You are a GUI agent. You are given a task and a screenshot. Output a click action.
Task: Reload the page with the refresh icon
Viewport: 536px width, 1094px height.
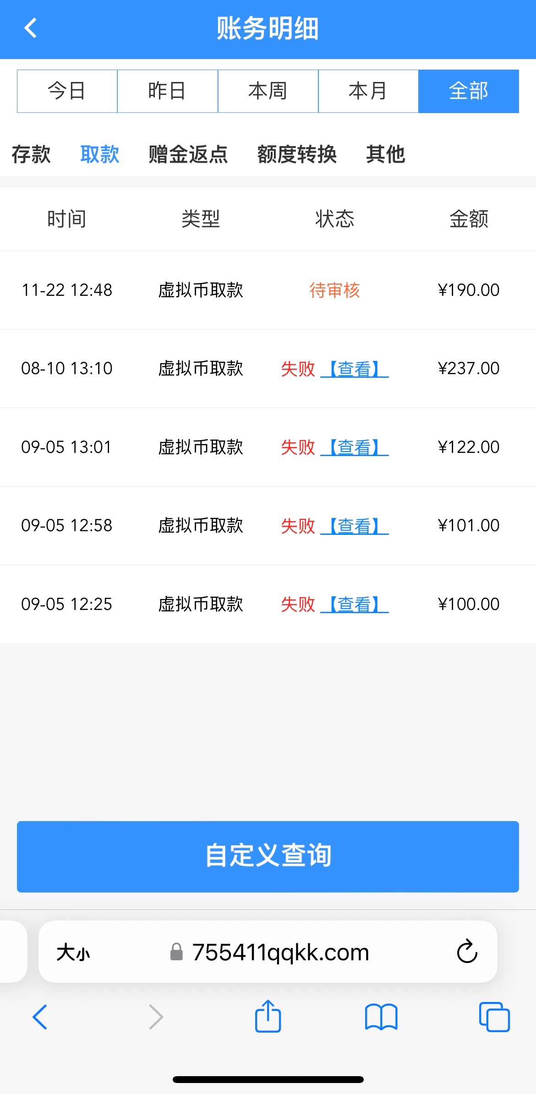tap(467, 952)
